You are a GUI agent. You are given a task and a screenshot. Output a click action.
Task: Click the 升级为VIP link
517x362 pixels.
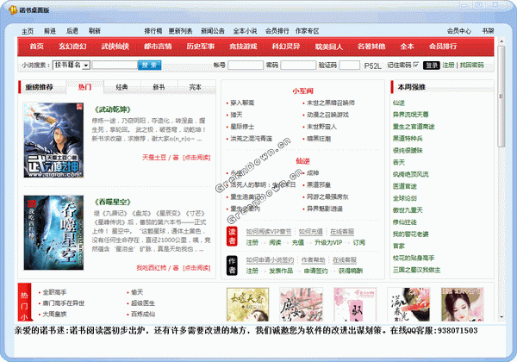pos(328,242)
